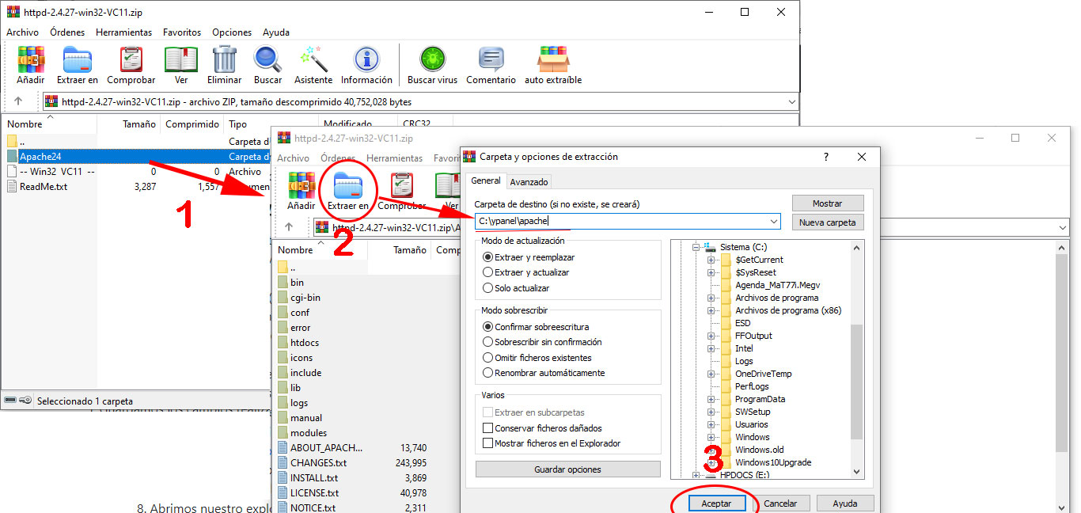1081x513 pixels.
Task: Expand the Intel folder node
Action: 711,348
